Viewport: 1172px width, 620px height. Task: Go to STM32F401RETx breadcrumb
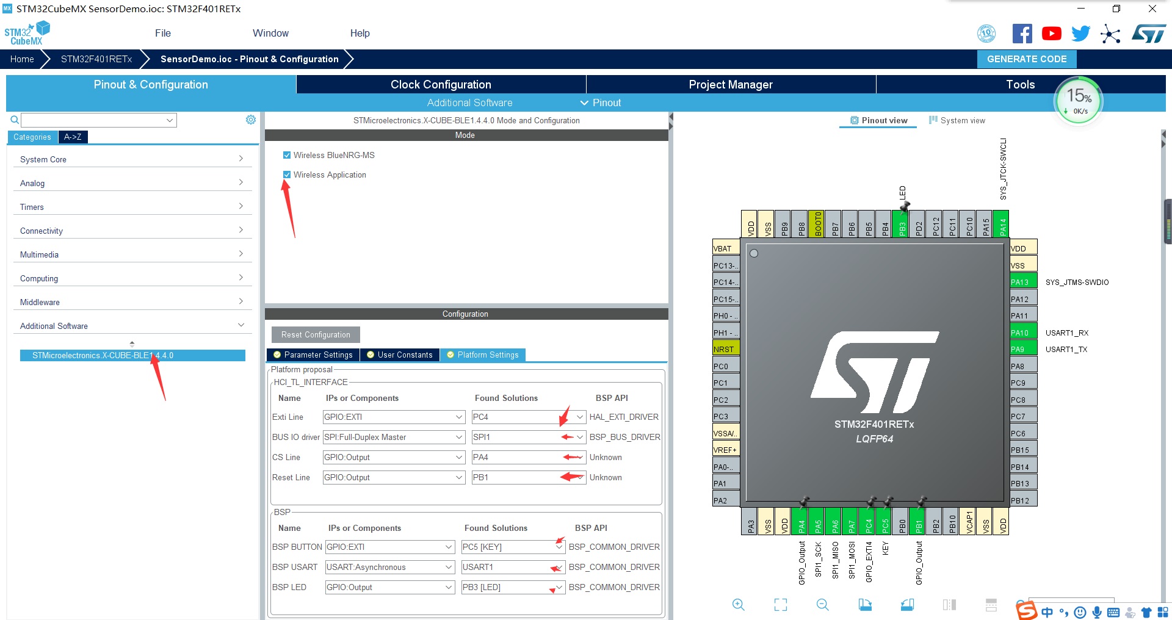96,59
